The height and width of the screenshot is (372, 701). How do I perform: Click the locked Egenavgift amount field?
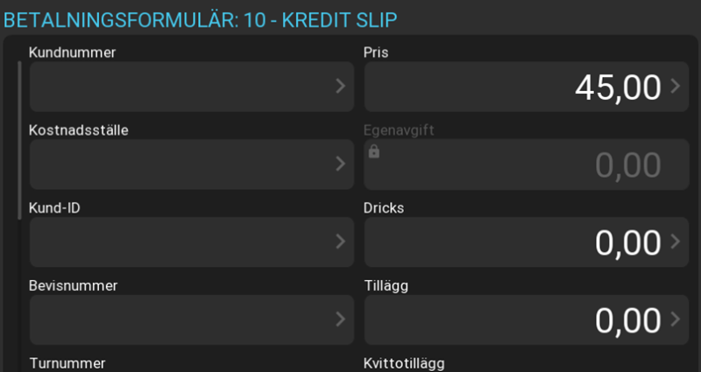[x=526, y=165]
